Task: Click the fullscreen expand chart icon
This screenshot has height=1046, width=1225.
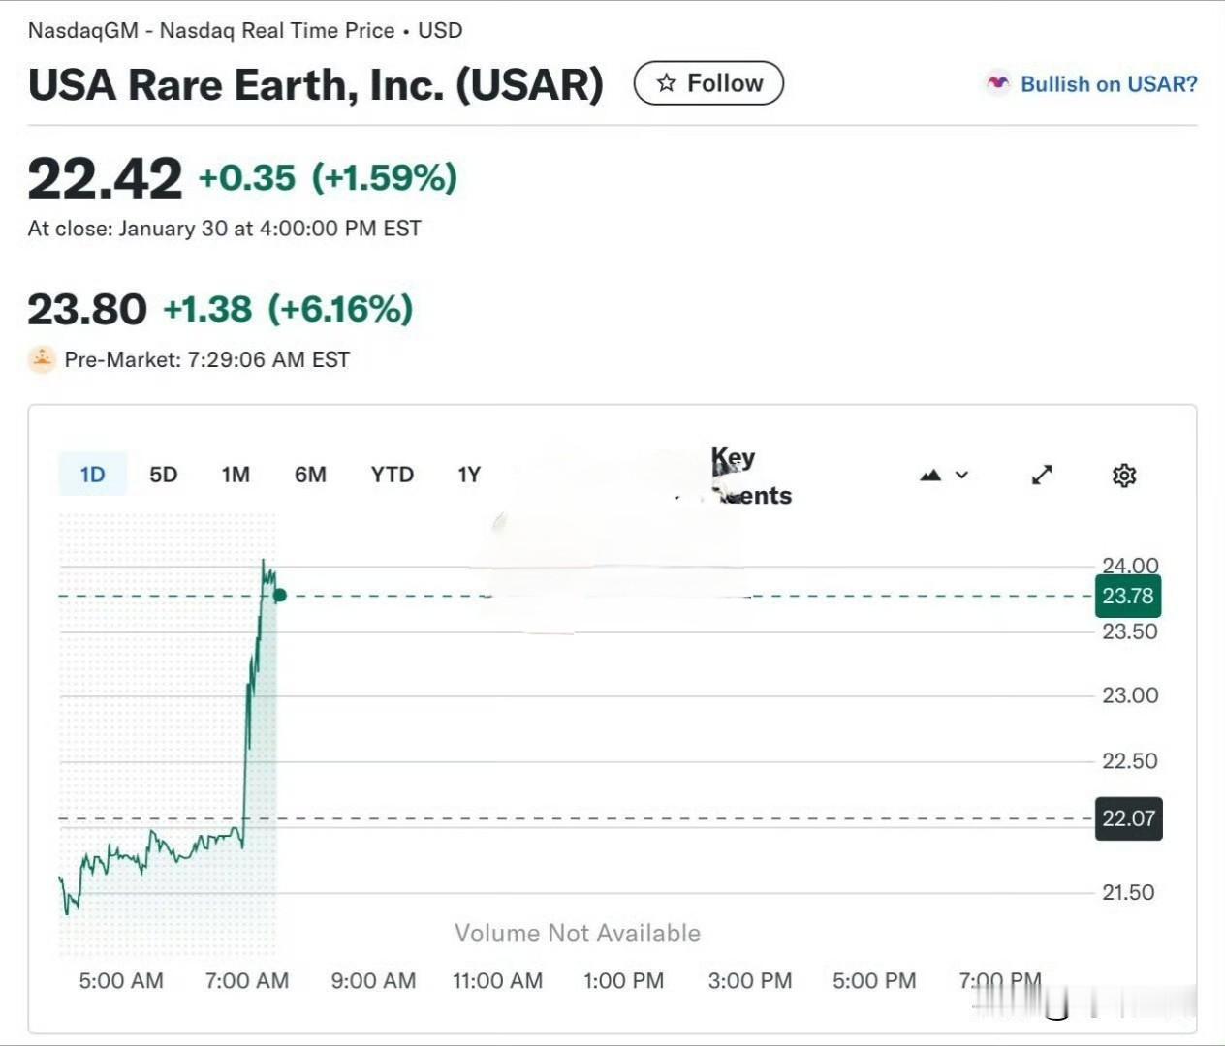Action: [1042, 475]
